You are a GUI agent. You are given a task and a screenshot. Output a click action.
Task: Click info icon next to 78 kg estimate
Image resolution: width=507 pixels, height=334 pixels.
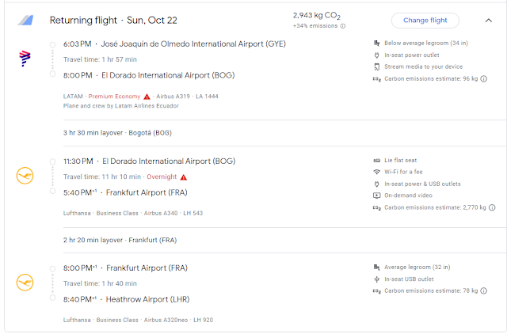tap(483, 290)
